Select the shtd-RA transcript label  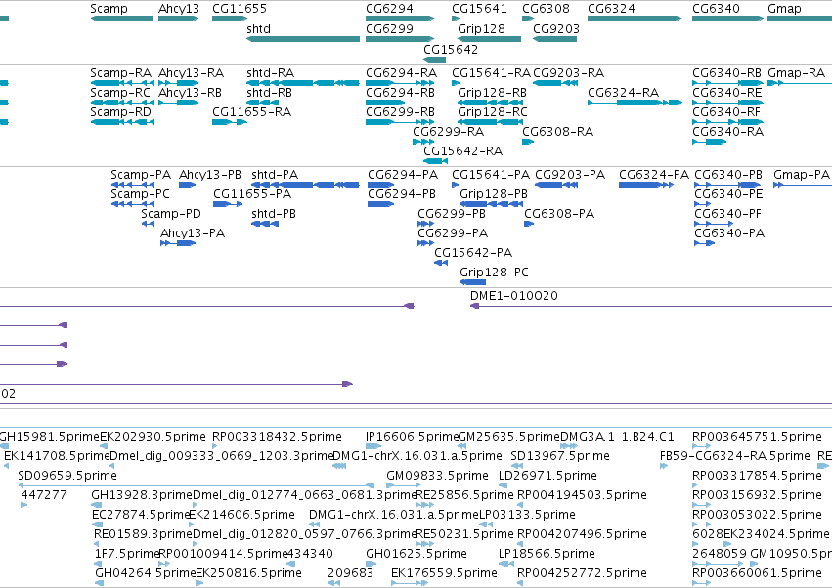click(x=270, y=72)
